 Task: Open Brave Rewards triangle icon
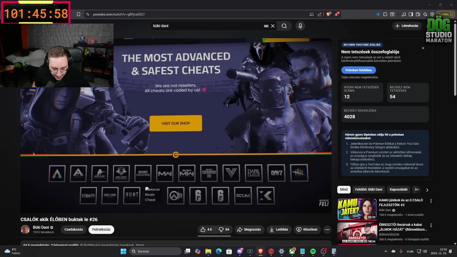[337, 14]
